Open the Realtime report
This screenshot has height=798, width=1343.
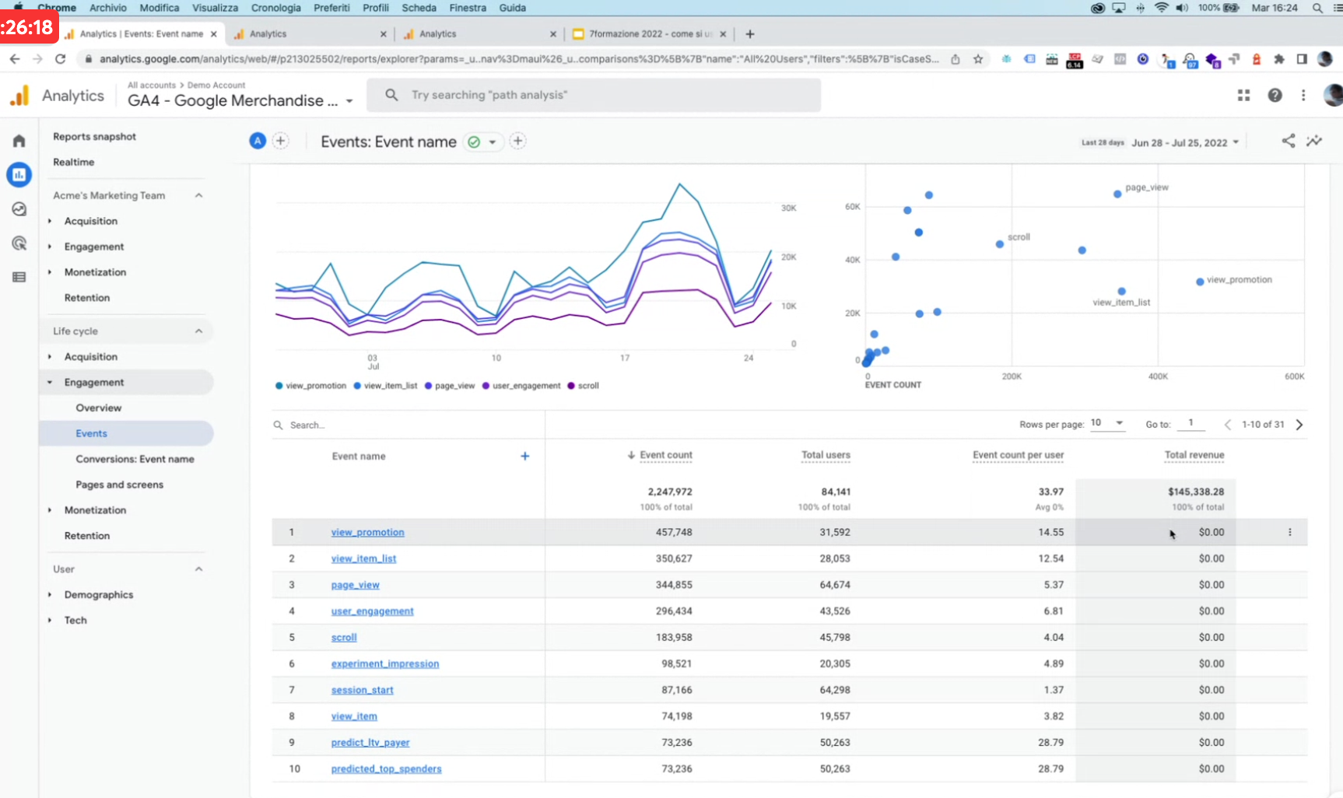[x=73, y=163]
